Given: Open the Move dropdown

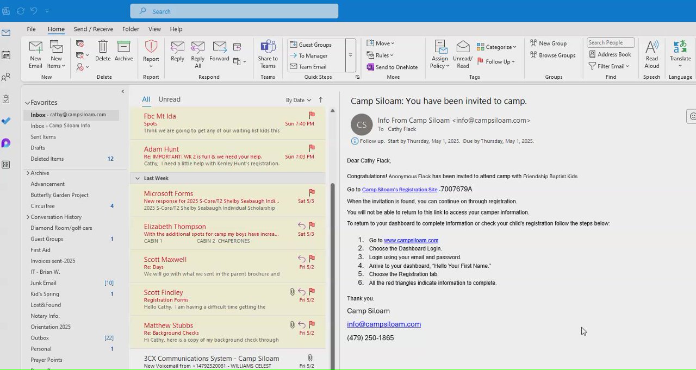Looking at the screenshot, I should pyautogui.click(x=381, y=43).
